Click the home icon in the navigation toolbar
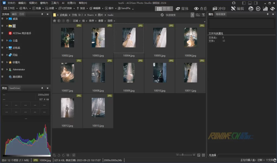Viewport: 277px width, 163px height. coord(54,21)
